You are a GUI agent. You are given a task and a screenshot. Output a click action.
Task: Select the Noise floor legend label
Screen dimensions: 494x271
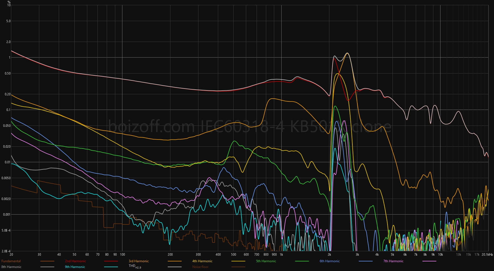[x=200, y=267]
